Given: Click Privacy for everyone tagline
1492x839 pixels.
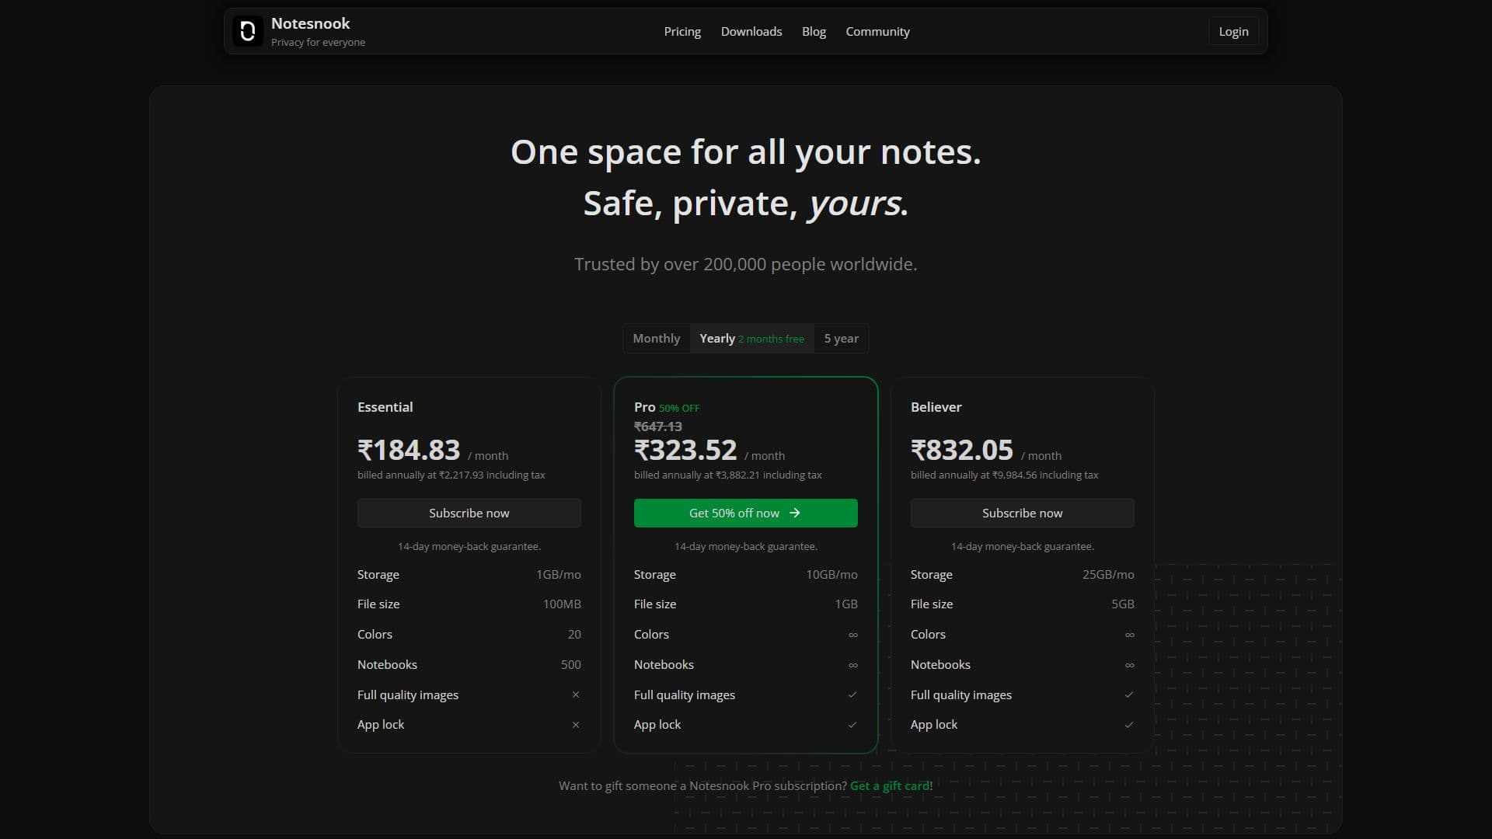Looking at the screenshot, I should (318, 42).
